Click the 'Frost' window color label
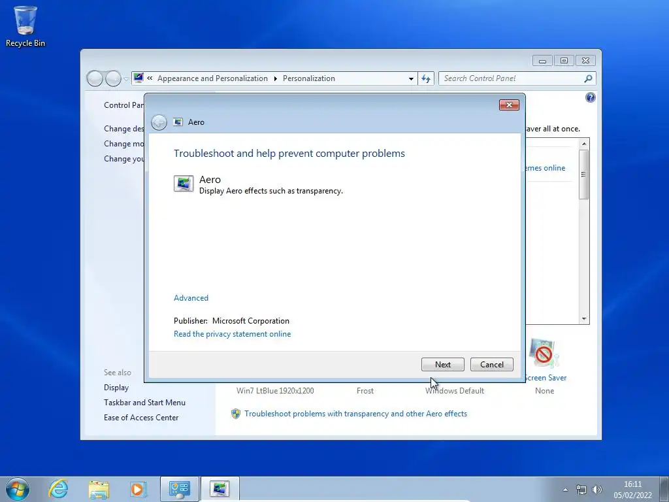The image size is (669, 502). pos(365,391)
